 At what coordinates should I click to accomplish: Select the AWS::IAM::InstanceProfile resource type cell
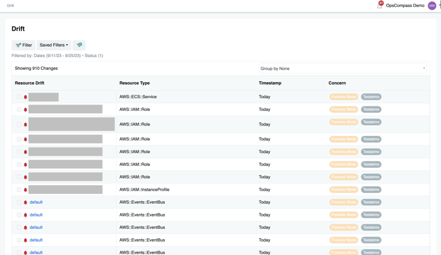click(144, 190)
